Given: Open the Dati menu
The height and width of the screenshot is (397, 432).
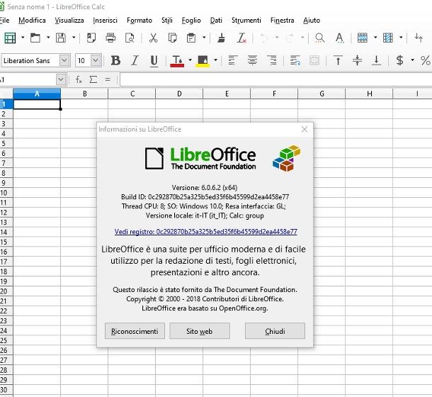Looking at the screenshot, I should pyautogui.click(x=216, y=20).
